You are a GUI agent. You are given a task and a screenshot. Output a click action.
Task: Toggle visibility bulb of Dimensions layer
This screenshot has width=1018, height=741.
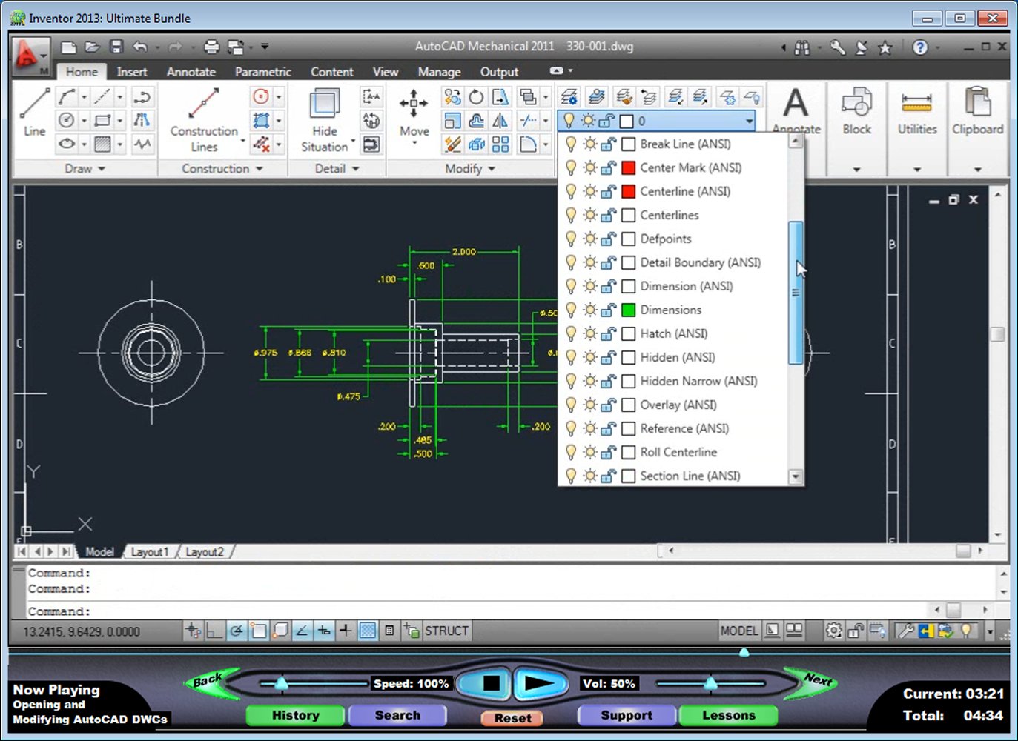570,310
